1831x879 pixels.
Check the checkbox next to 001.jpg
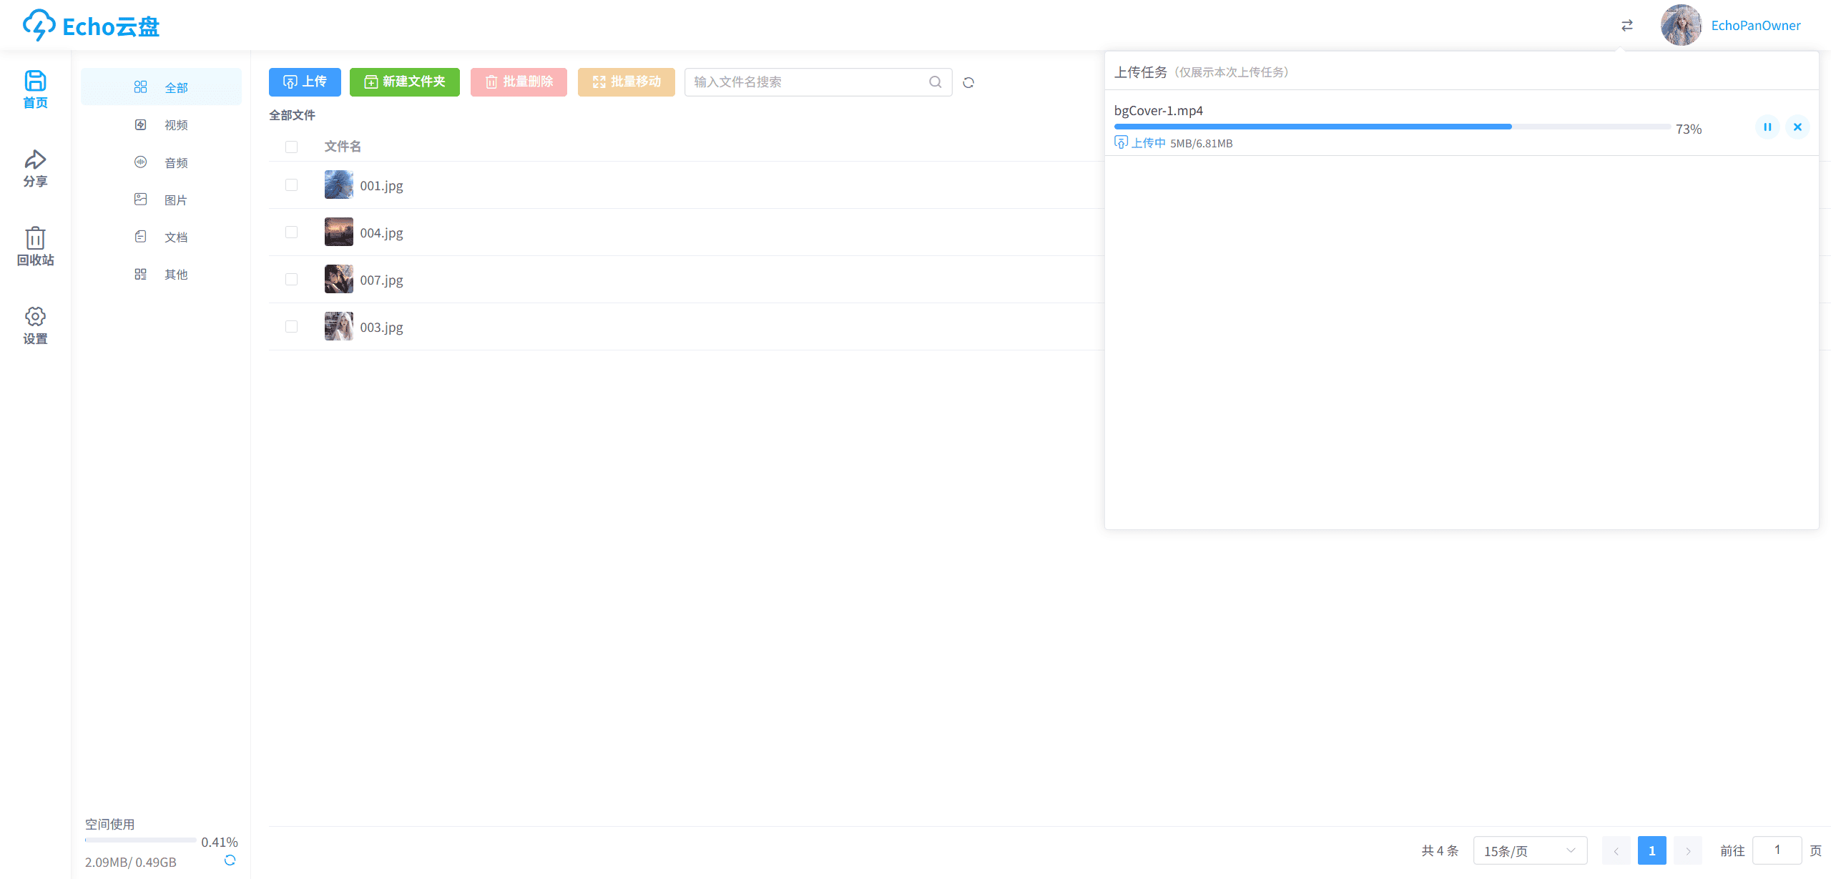tap(291, 185)
